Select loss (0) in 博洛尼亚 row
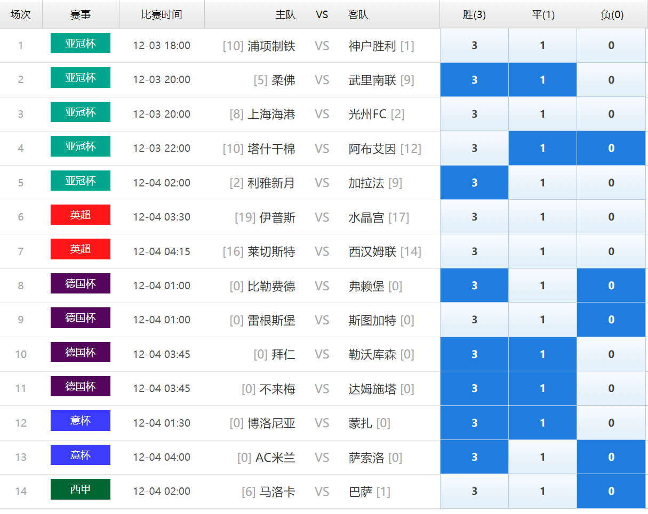Screen dimensions: 648x514 pyautogui.click(x=611, y=423)
